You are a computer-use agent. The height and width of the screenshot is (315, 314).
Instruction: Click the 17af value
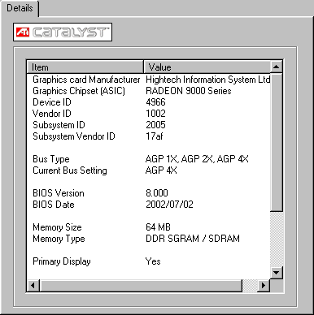pyautogui.click(x=155, y=136)
